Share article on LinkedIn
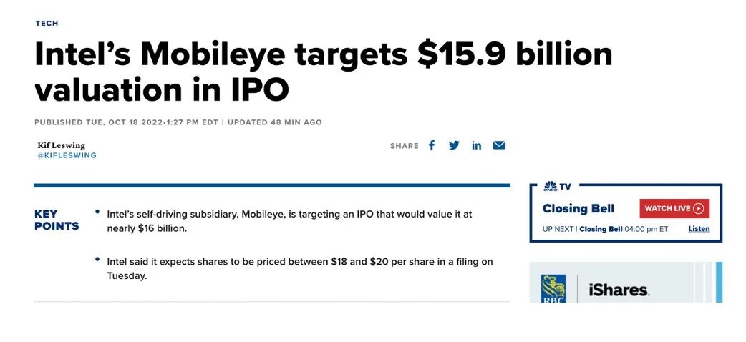 (476, 145)
